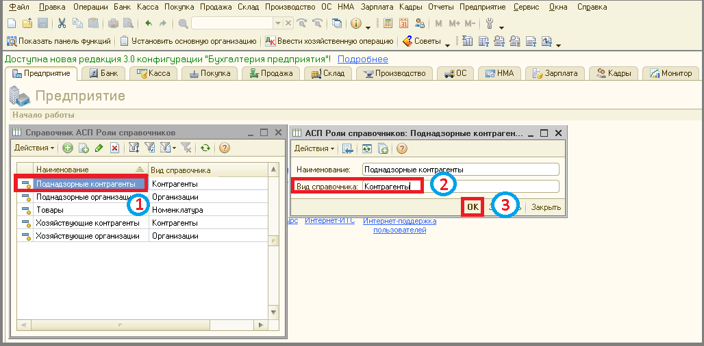The height and width of the screenshot is (346, 704).
Task: Expand the filter history dropdown in list window
Action: (174, 148)
